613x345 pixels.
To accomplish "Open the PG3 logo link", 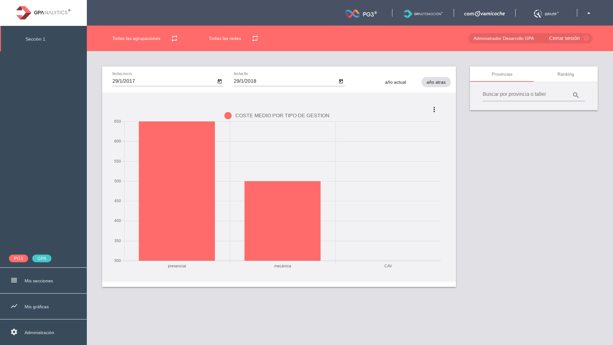I will point(361,13).
